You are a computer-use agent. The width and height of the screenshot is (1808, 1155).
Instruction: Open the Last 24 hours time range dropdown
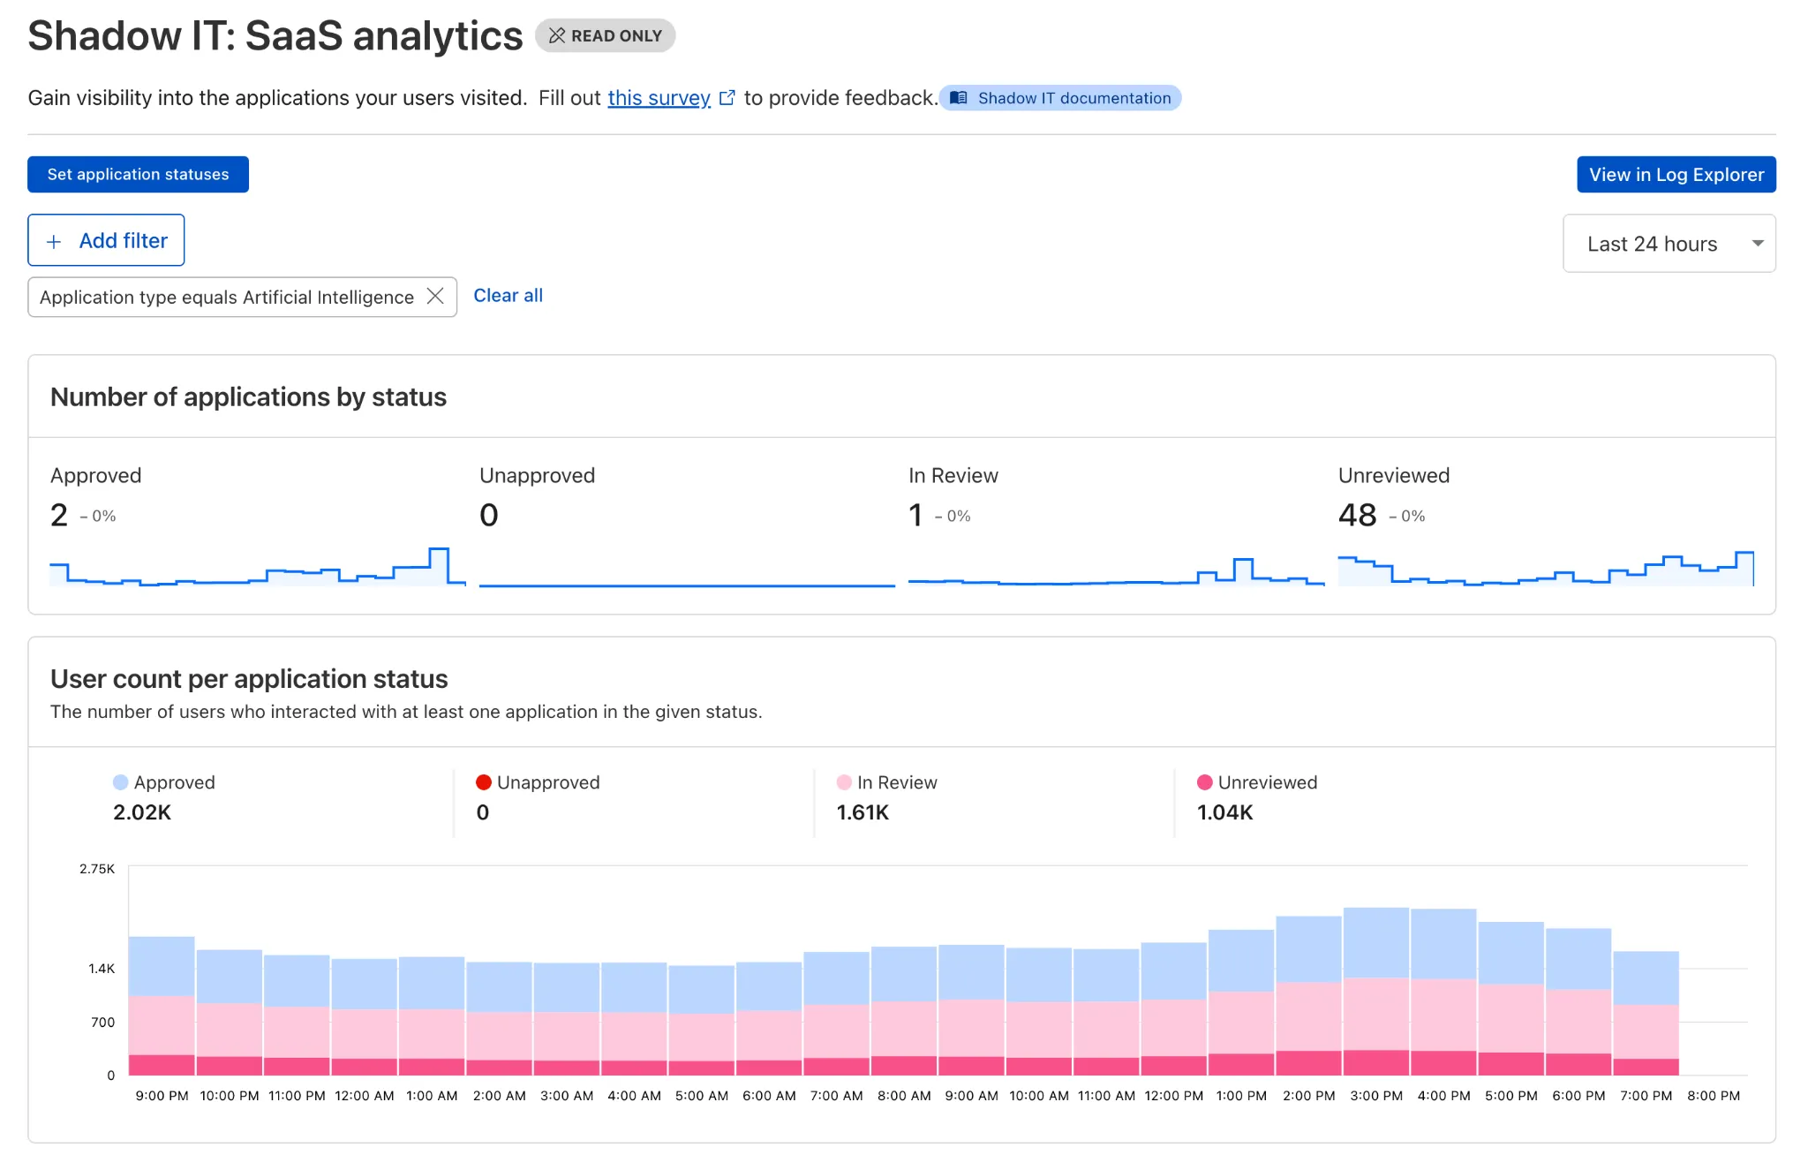[x=1669, y=244]
